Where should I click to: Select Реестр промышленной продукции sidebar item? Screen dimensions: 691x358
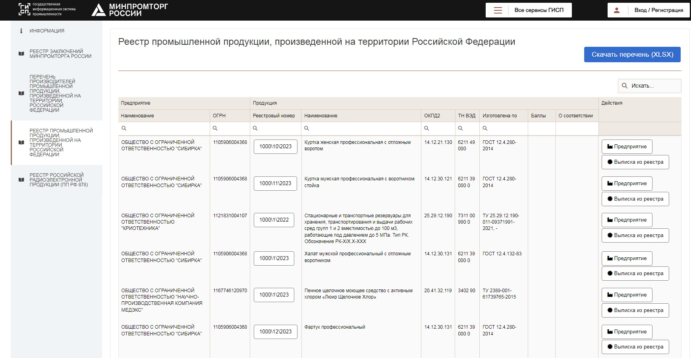pyautogui.click(x=56, y=143)
